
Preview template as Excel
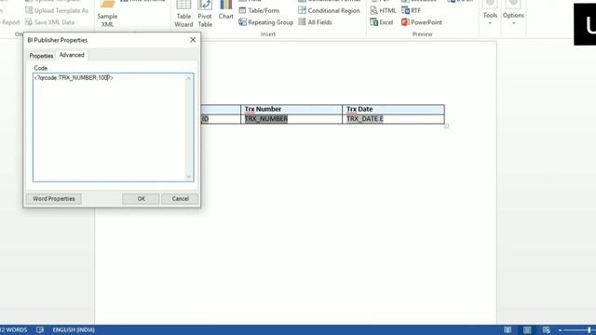382,22
